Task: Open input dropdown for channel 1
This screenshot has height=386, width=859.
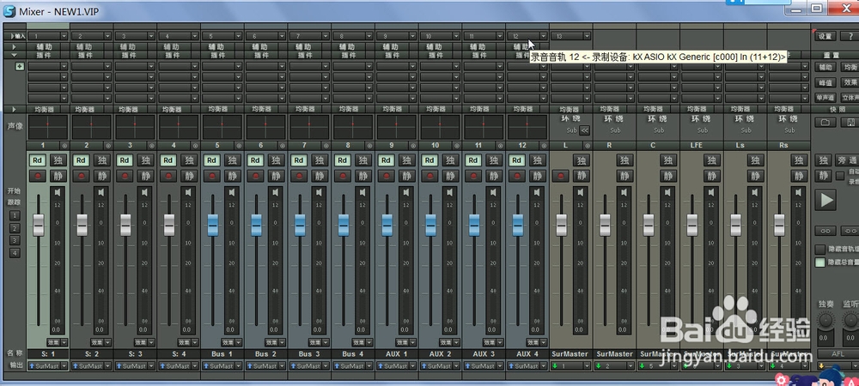Action: pos(64,36)
